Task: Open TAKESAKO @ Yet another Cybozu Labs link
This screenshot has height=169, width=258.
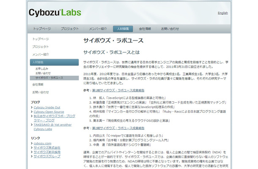Action: tap(52, 127)
